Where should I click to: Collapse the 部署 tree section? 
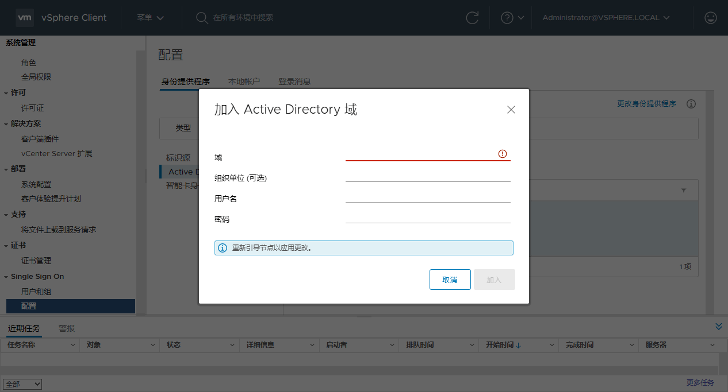tap(6, 169)
